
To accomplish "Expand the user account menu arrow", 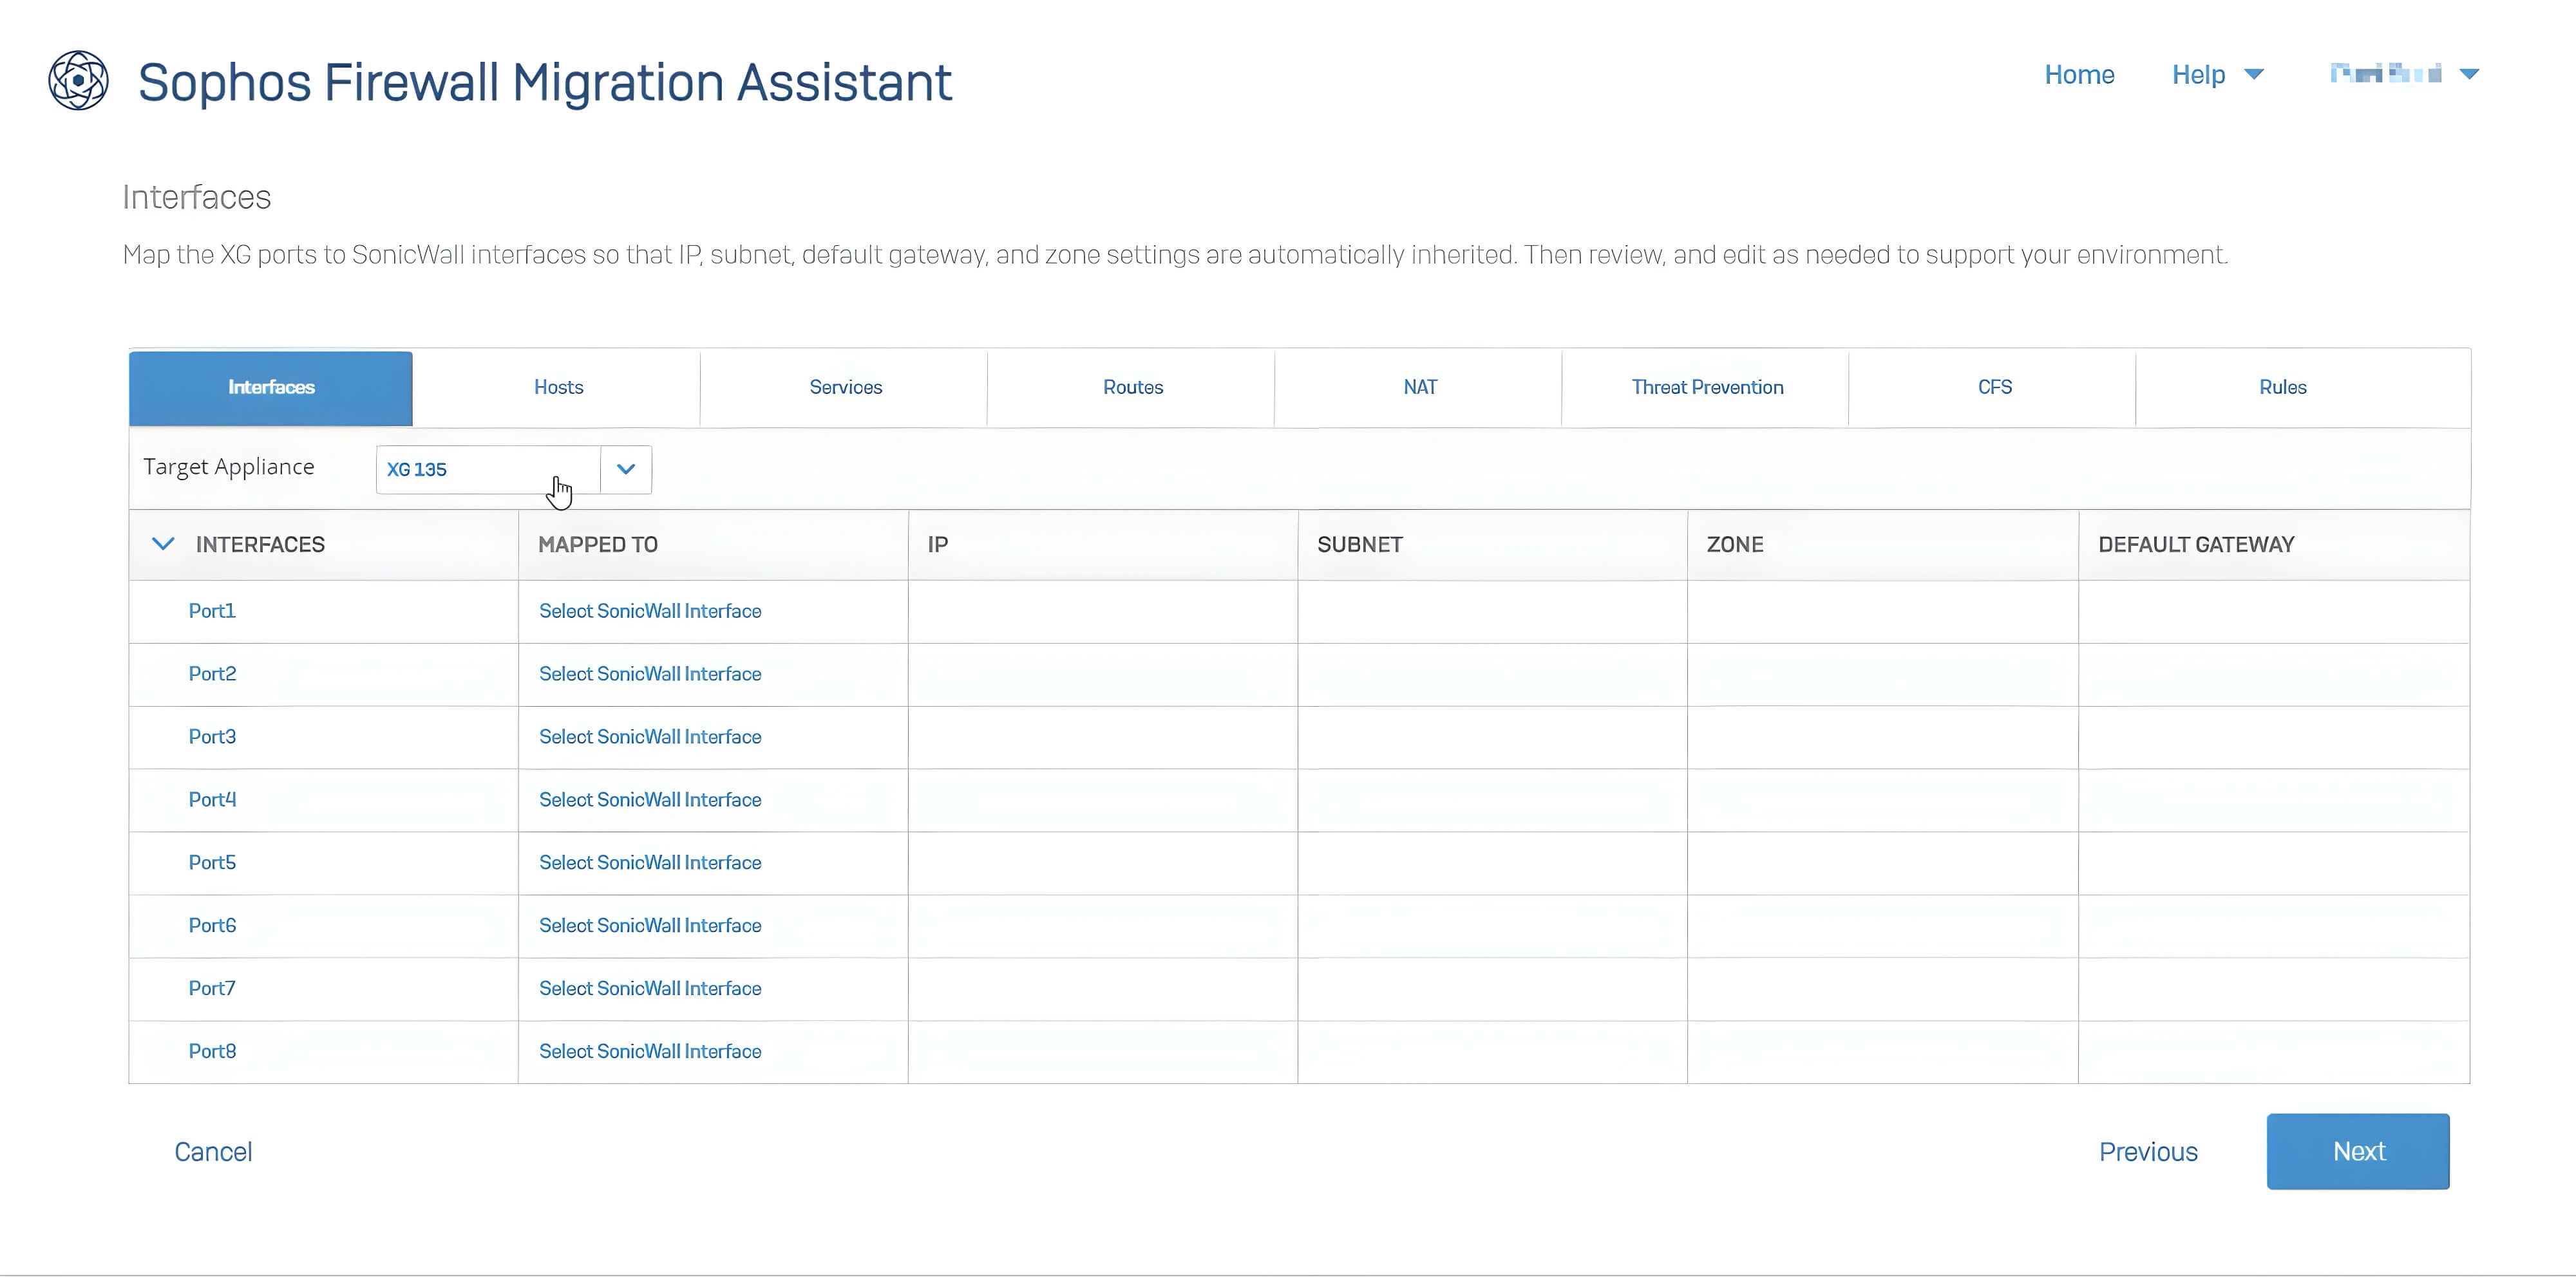I will pos(2469,75).
